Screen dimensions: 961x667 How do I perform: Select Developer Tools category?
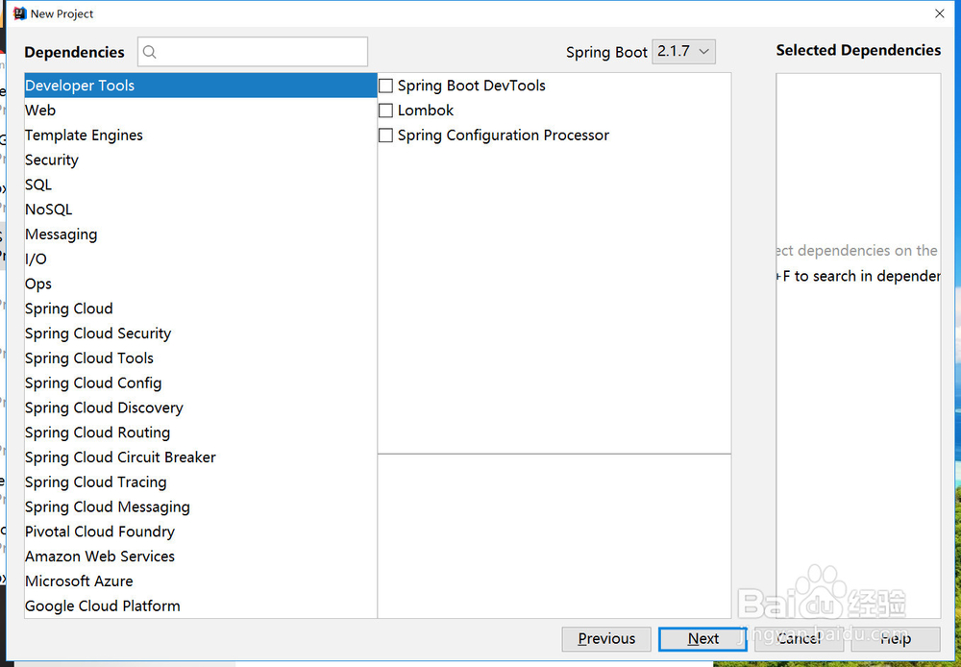(201, 86)
